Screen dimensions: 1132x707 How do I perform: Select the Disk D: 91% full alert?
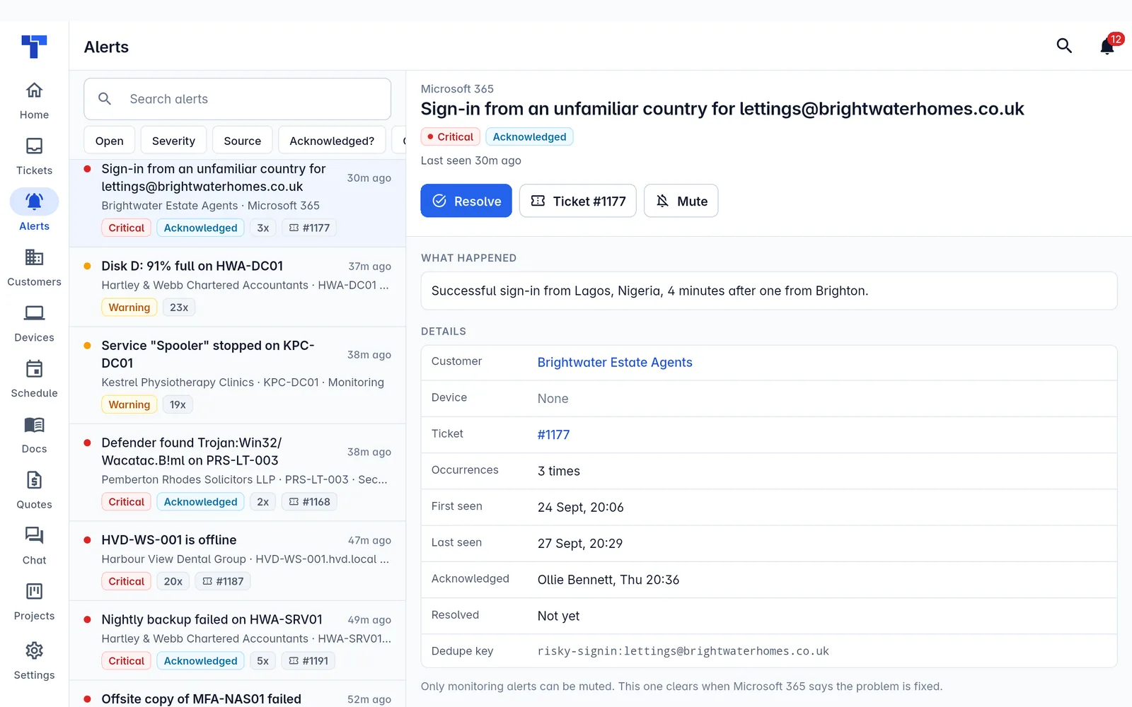pos(238,287)
